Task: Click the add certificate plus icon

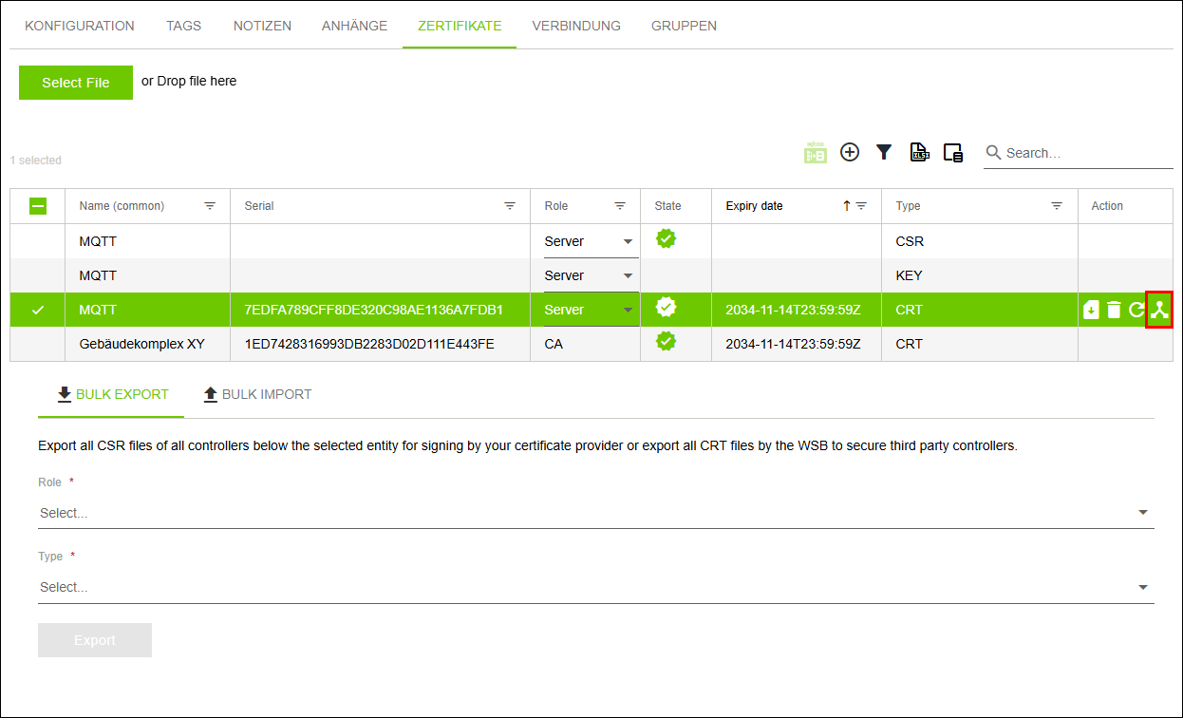Action: pos(850,152)
